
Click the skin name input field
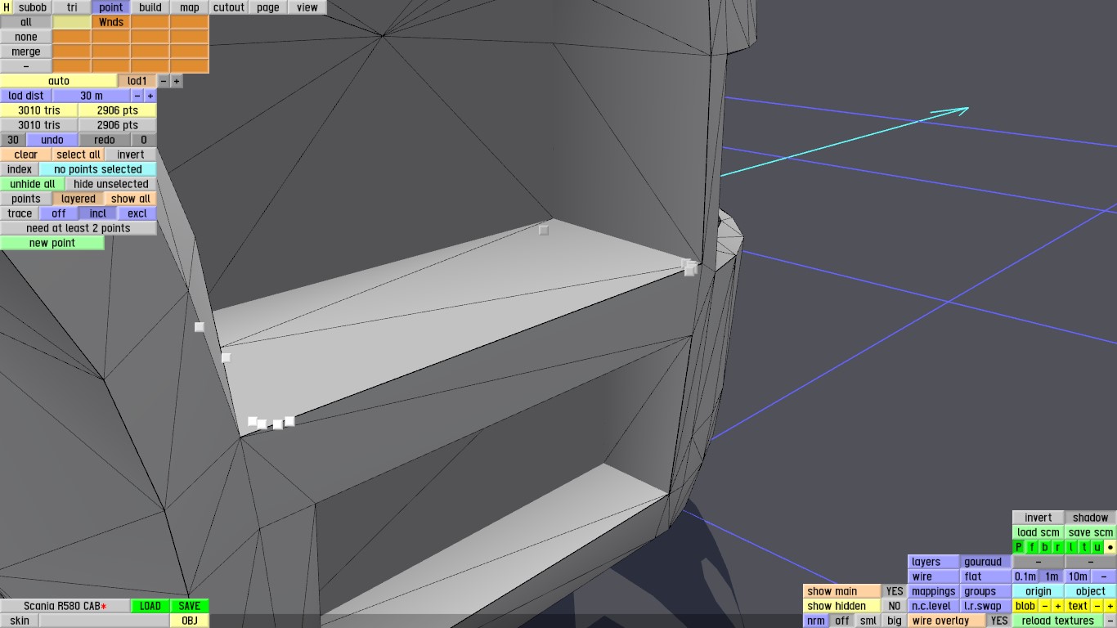[x=105, y=621]
